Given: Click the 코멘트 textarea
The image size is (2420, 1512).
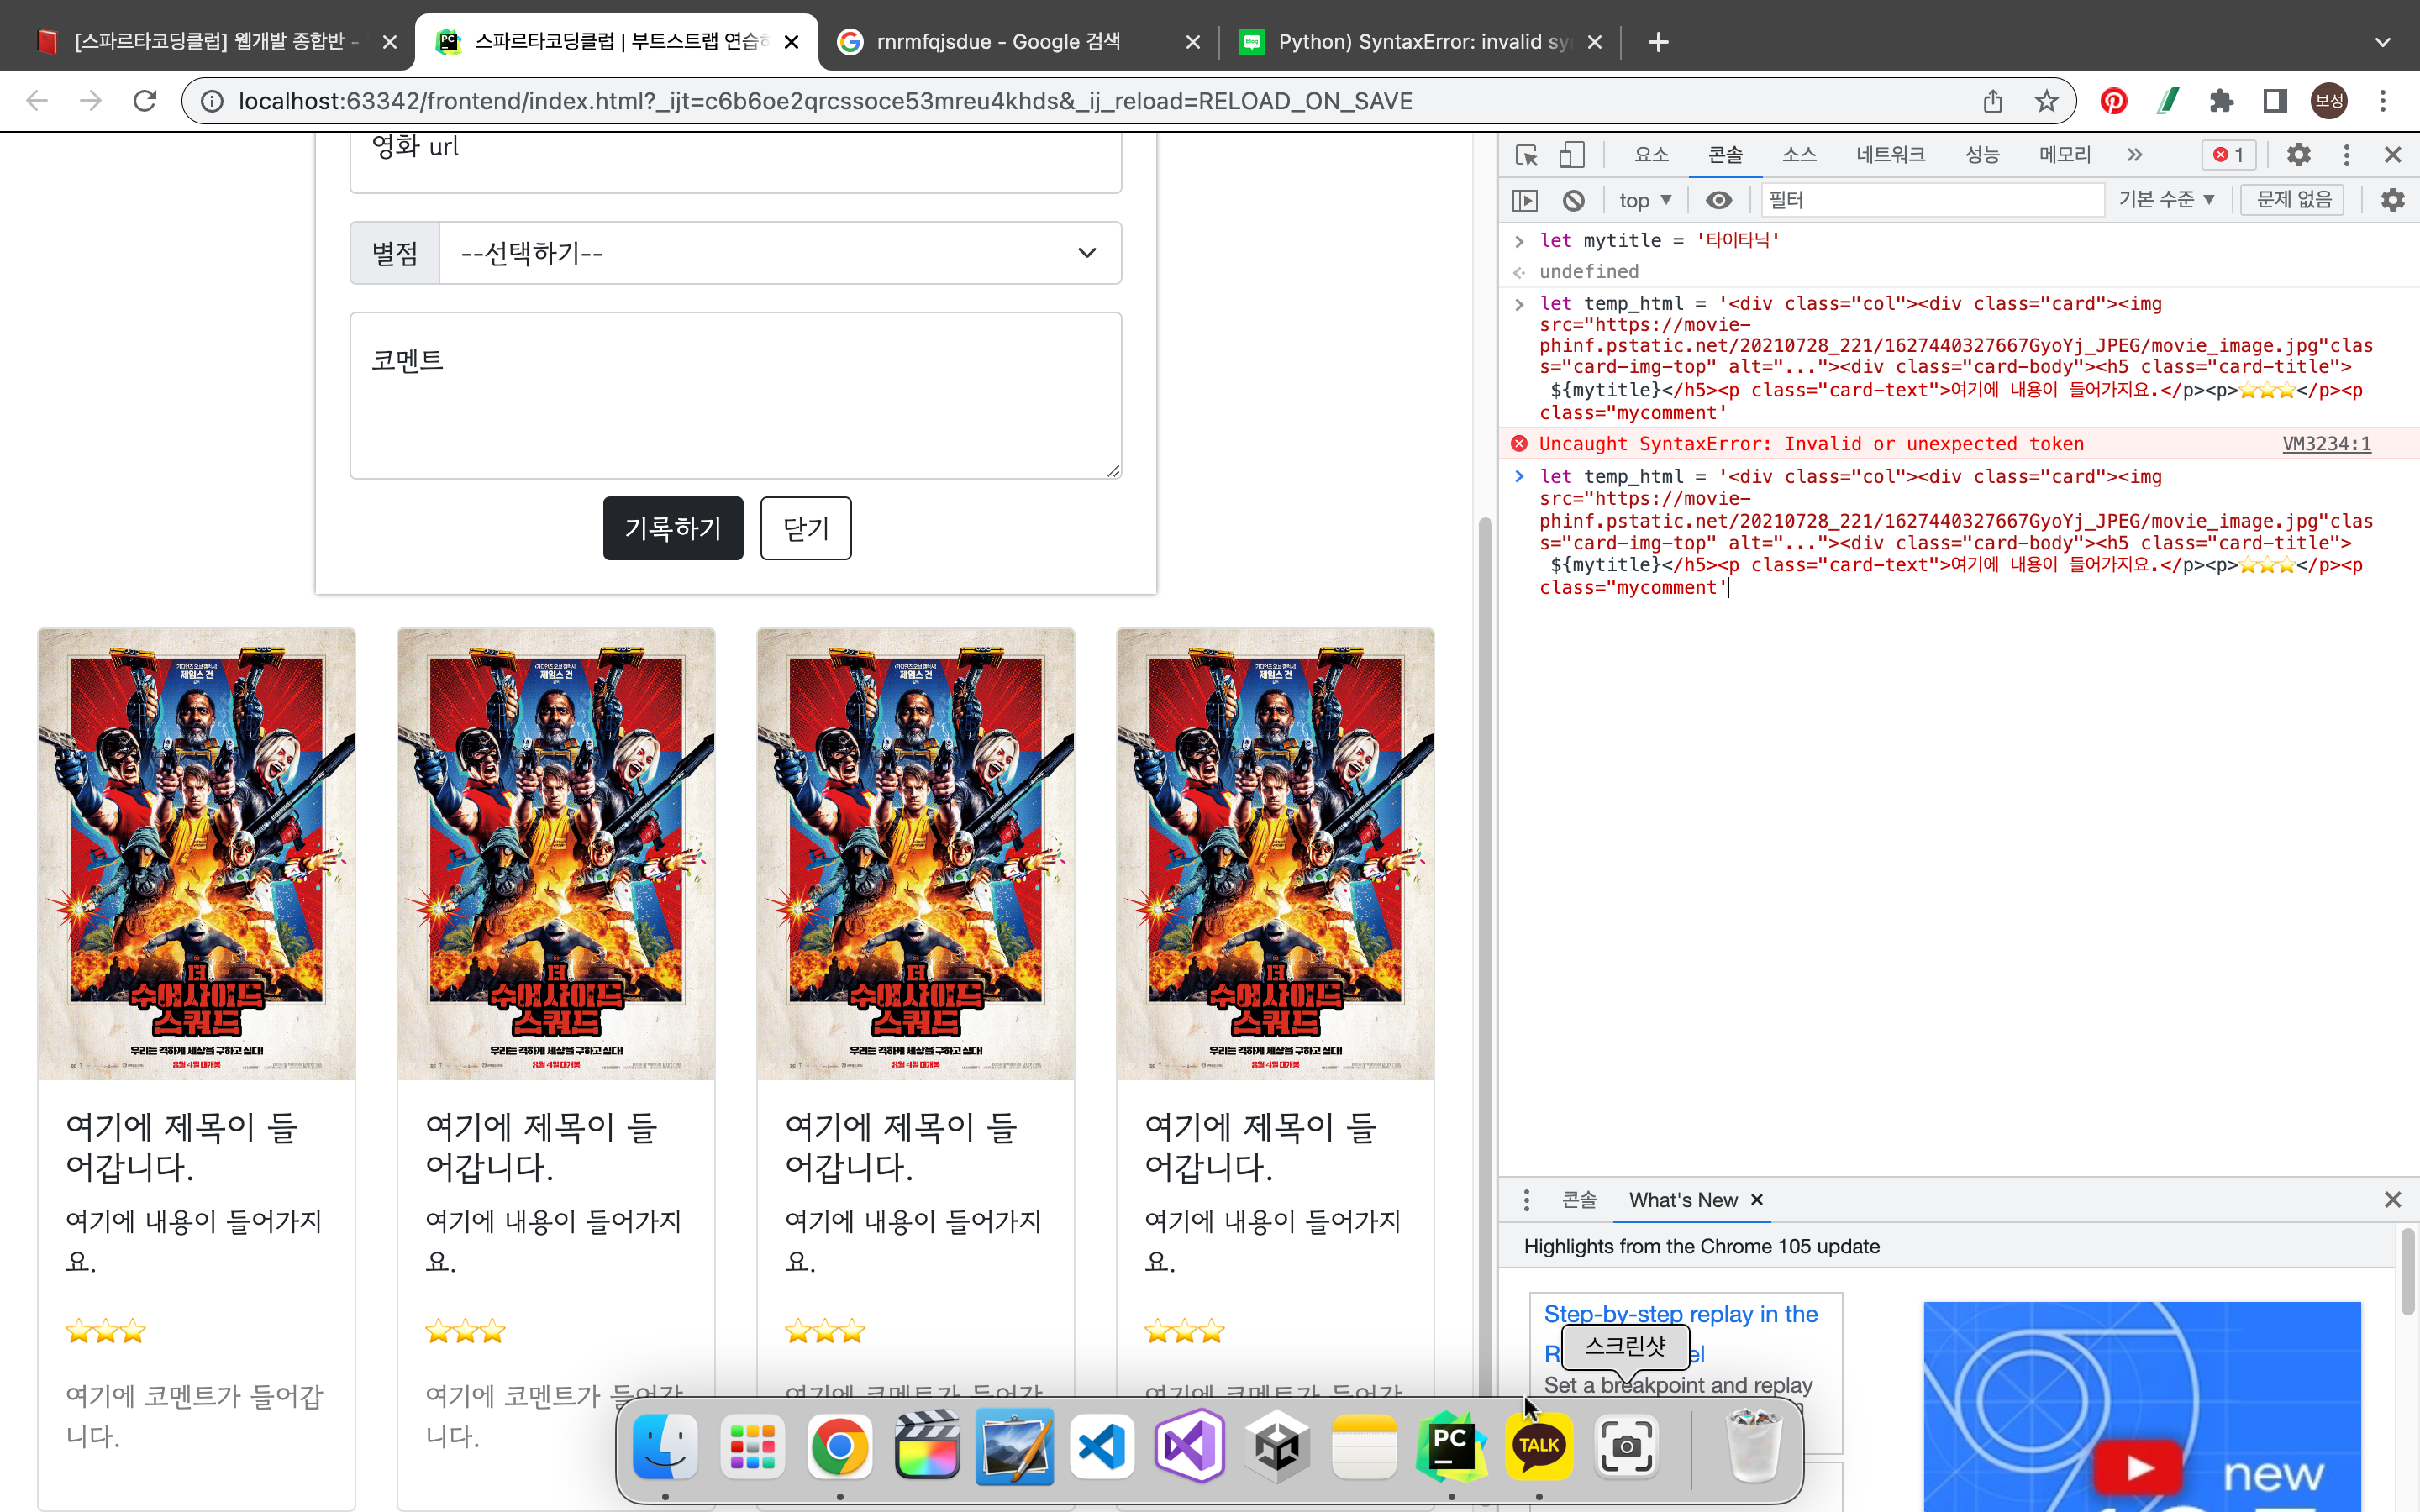Looking at the screenshot, I should click(735, 396).
